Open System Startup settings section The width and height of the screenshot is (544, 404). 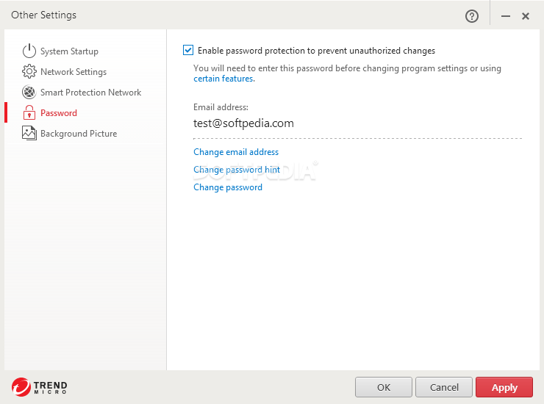point(69,51)
